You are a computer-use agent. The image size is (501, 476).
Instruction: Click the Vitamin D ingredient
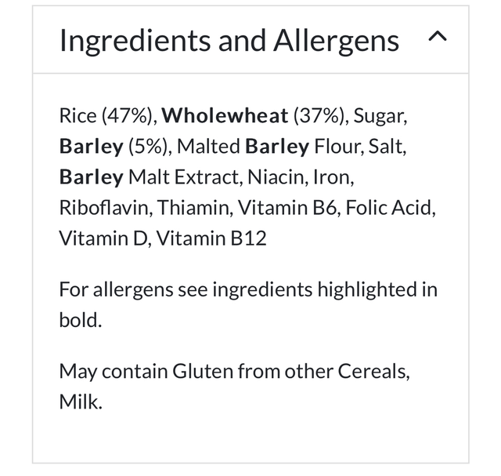coord(103,238)
